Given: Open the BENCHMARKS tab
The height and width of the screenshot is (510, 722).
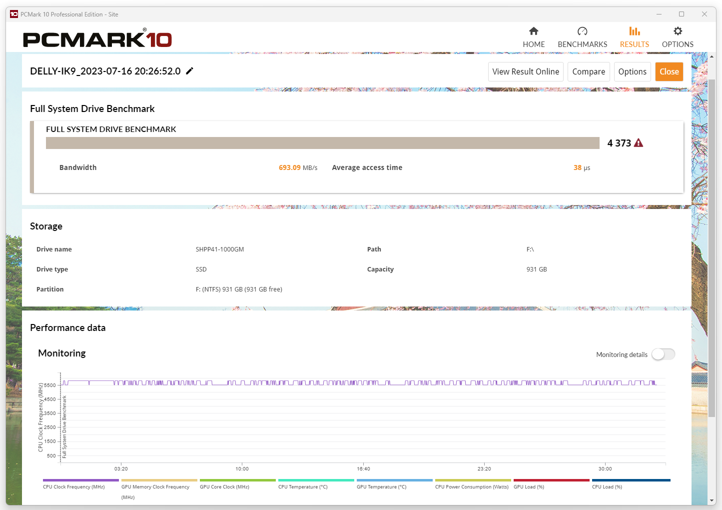Looking at the screenshot, I should (x=583, y=37).
